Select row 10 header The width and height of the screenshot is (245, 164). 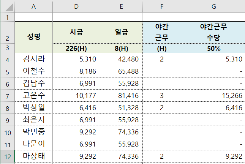click(7, 132)
